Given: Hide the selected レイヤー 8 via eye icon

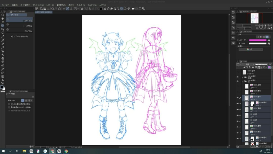Looking at the screenshot, I should pos(237,98).
